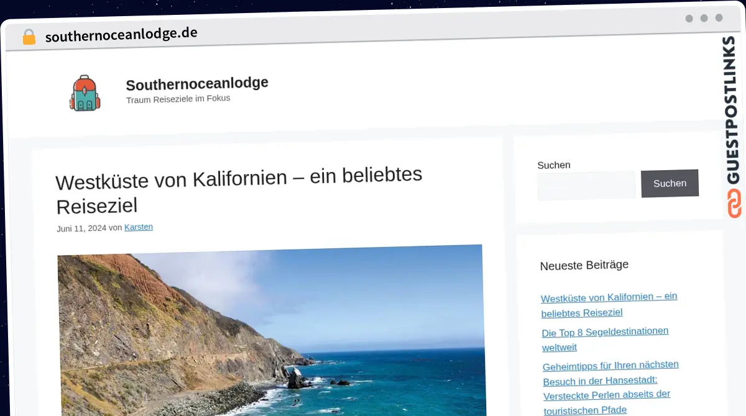This screenshot has width=746, height=416.
Task: Open the 'Westküste von Kalifornien' article headline
Action: click(239, 189)
